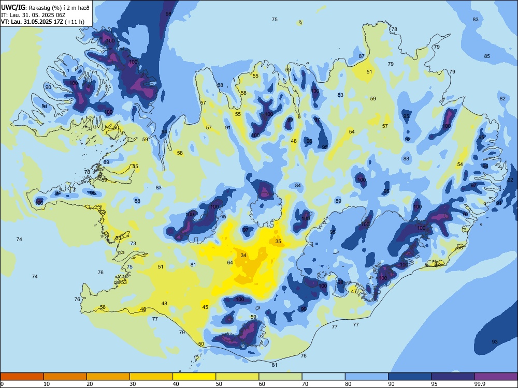The image size is (518, 388).
Task: Click the 'IT: Lau. 31. 05. 2025 06Z' line
Action: tap(33, 15)
